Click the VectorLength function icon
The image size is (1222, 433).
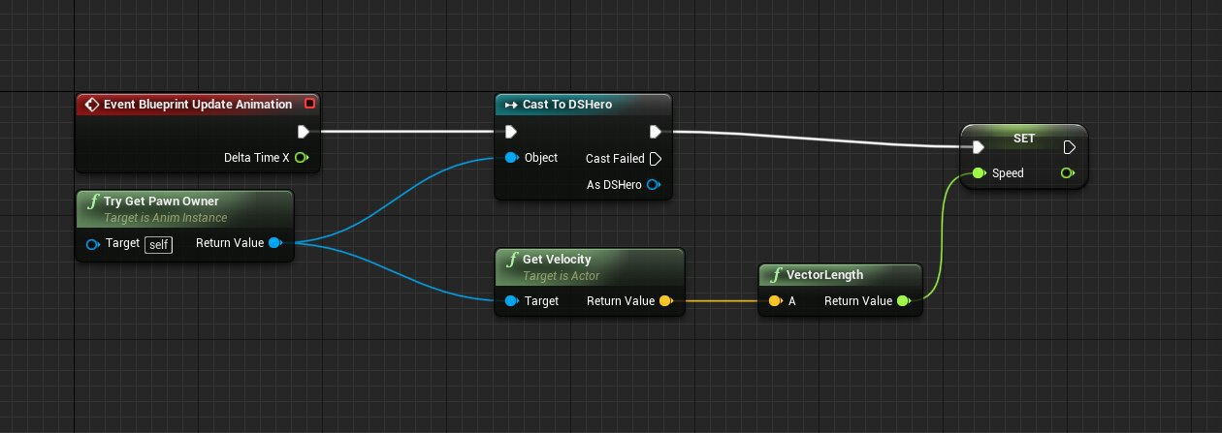coord(775,275)
